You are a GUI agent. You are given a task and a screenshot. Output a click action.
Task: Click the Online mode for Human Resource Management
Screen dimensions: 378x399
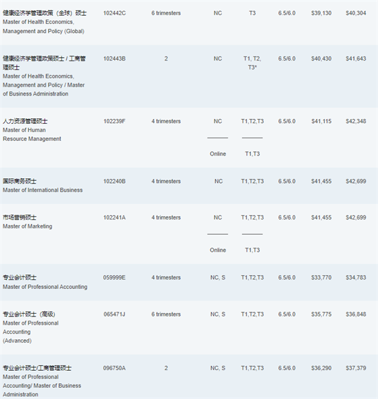coord(218,153)
